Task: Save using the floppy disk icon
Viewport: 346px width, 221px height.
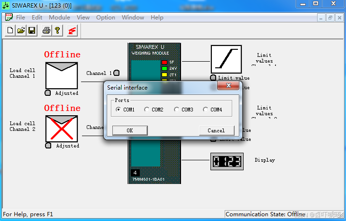Action: 32,30
